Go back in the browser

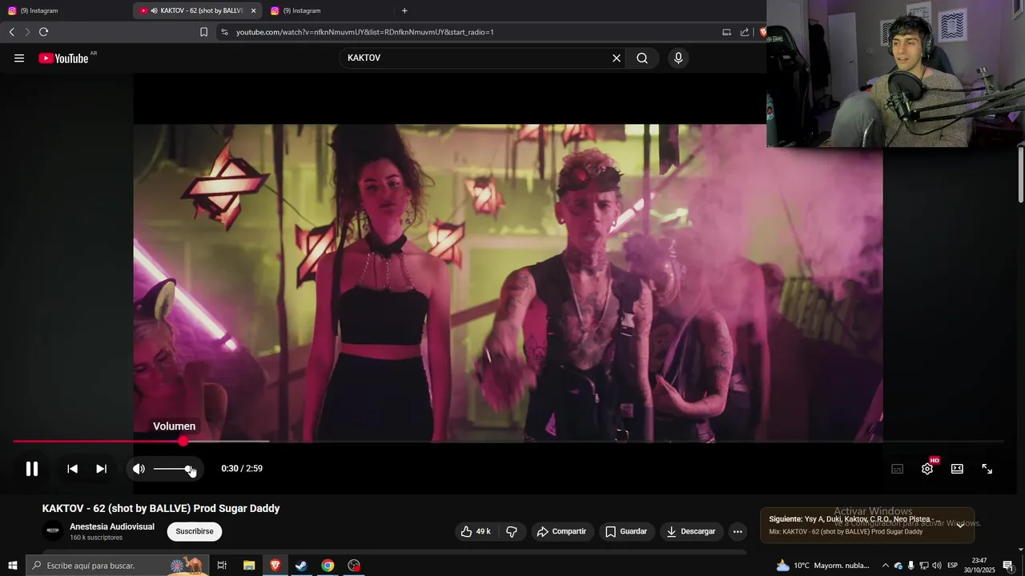coord(12,32)
